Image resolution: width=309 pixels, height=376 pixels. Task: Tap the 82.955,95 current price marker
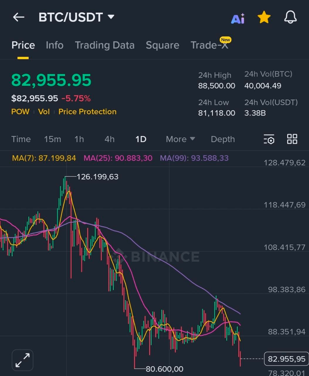pyautogui.click(x=286, y=359)
